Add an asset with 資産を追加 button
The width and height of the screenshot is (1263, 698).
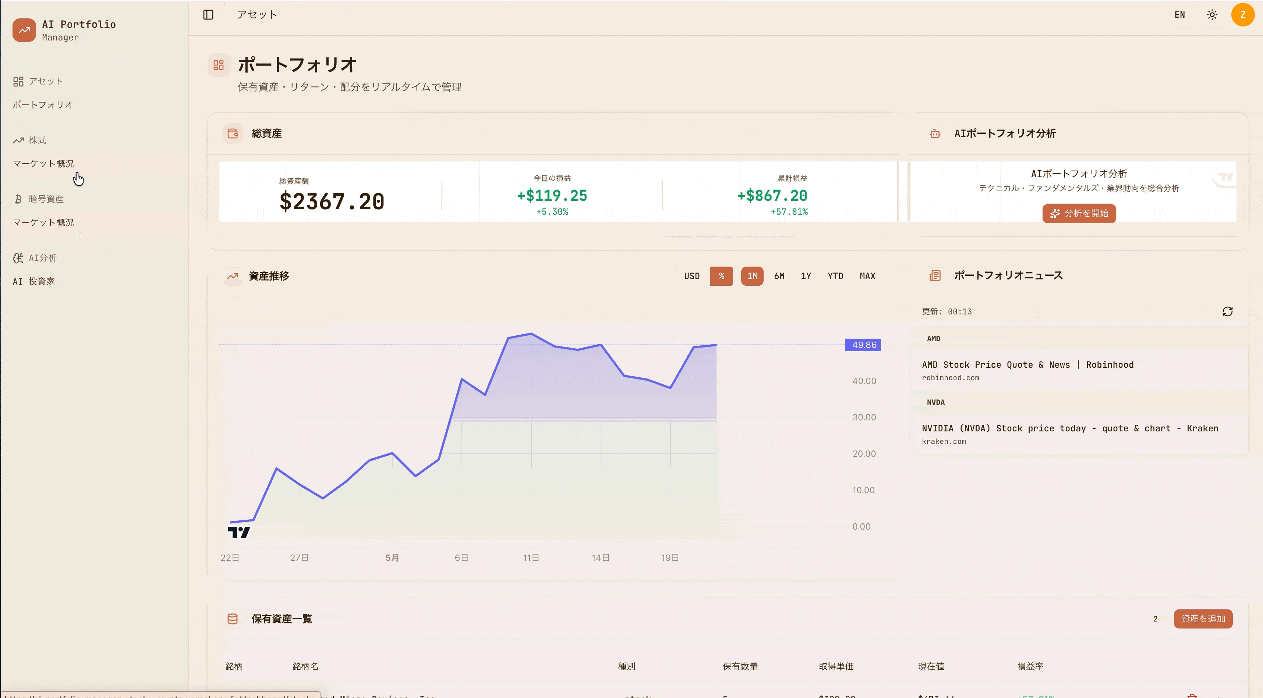pos(1203,619)
